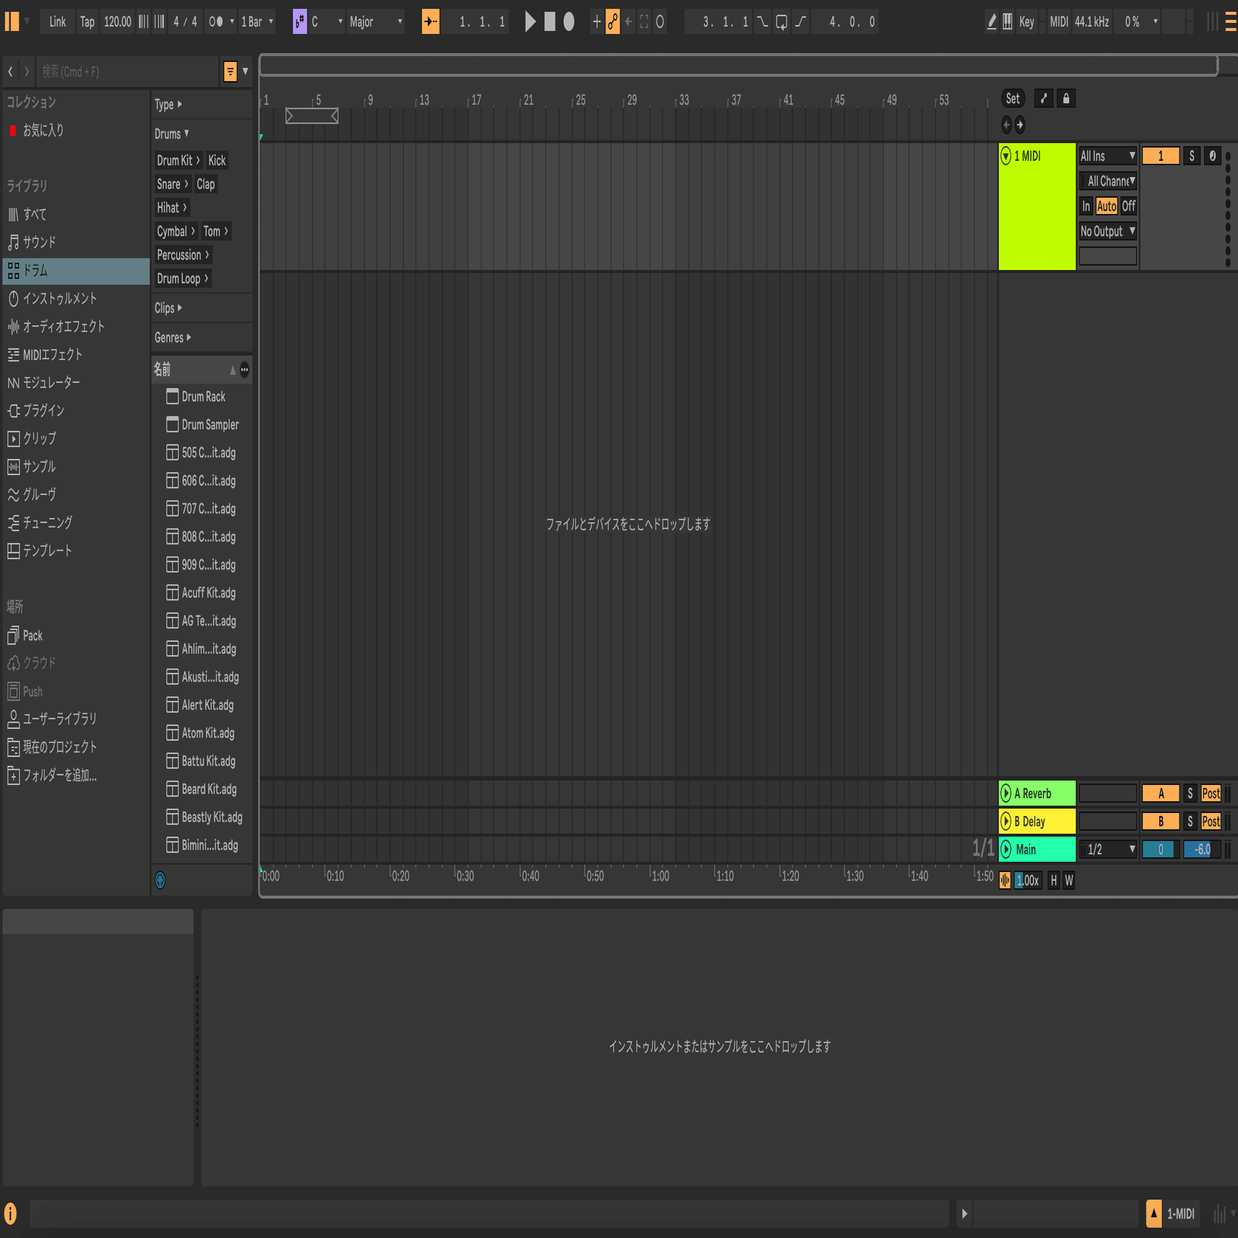Click the Set locator button

(1012, 98)
